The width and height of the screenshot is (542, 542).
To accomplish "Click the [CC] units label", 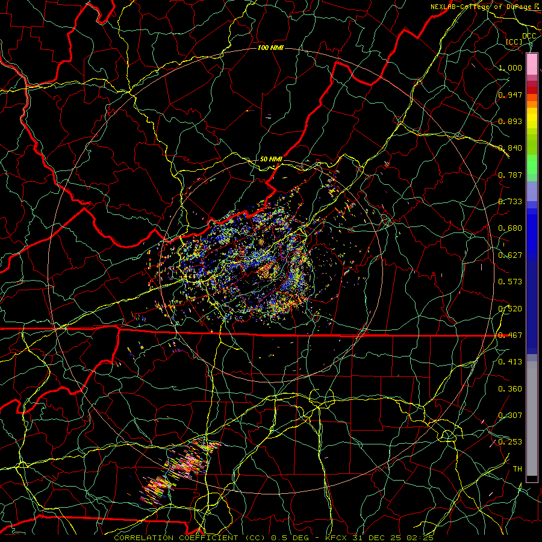I will [x=514, y=42].
